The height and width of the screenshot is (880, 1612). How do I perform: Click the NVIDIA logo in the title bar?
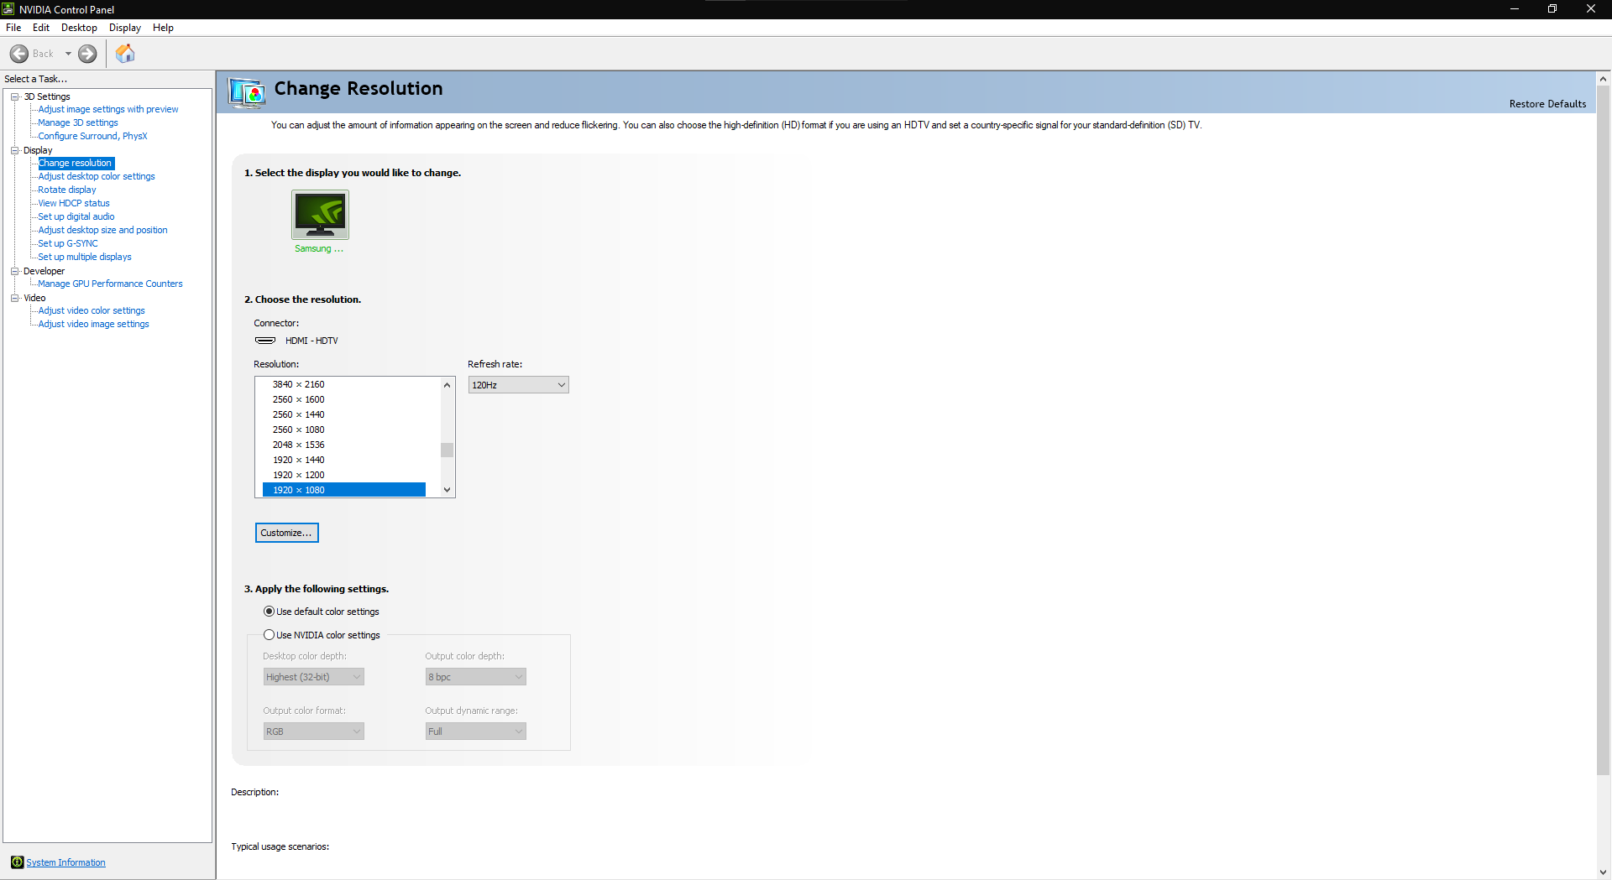8,9
